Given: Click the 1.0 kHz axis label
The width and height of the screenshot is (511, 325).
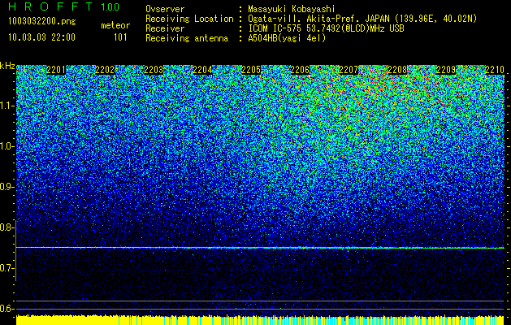Looking at the screenshot, I should 6,146.
